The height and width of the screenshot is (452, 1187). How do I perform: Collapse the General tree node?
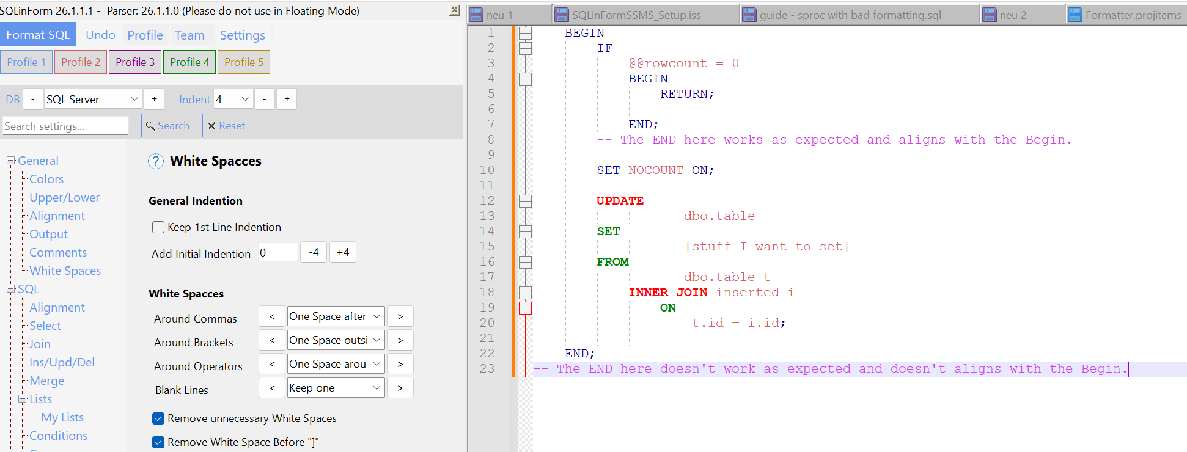[10, 161]
